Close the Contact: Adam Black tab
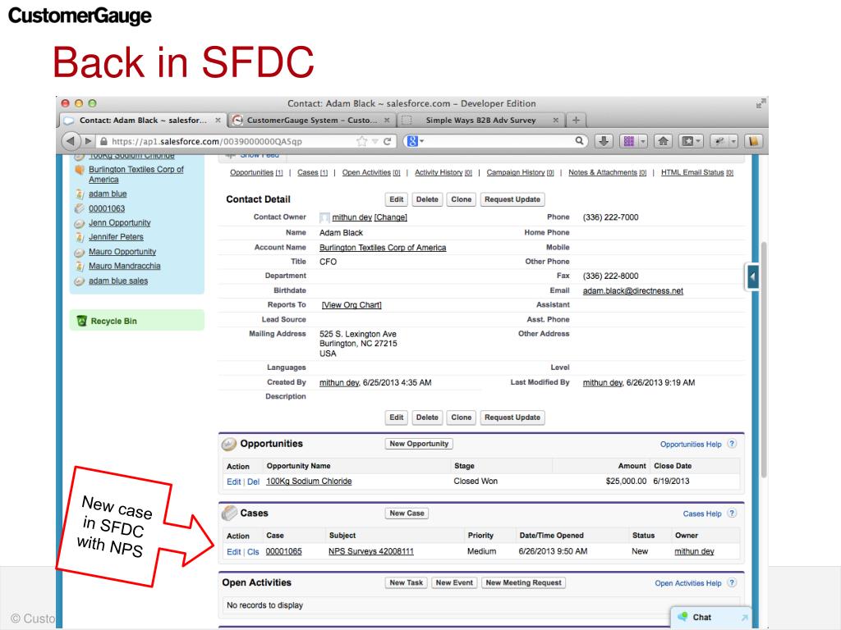This screenshot has height=630, width=841. click(218, 120)
